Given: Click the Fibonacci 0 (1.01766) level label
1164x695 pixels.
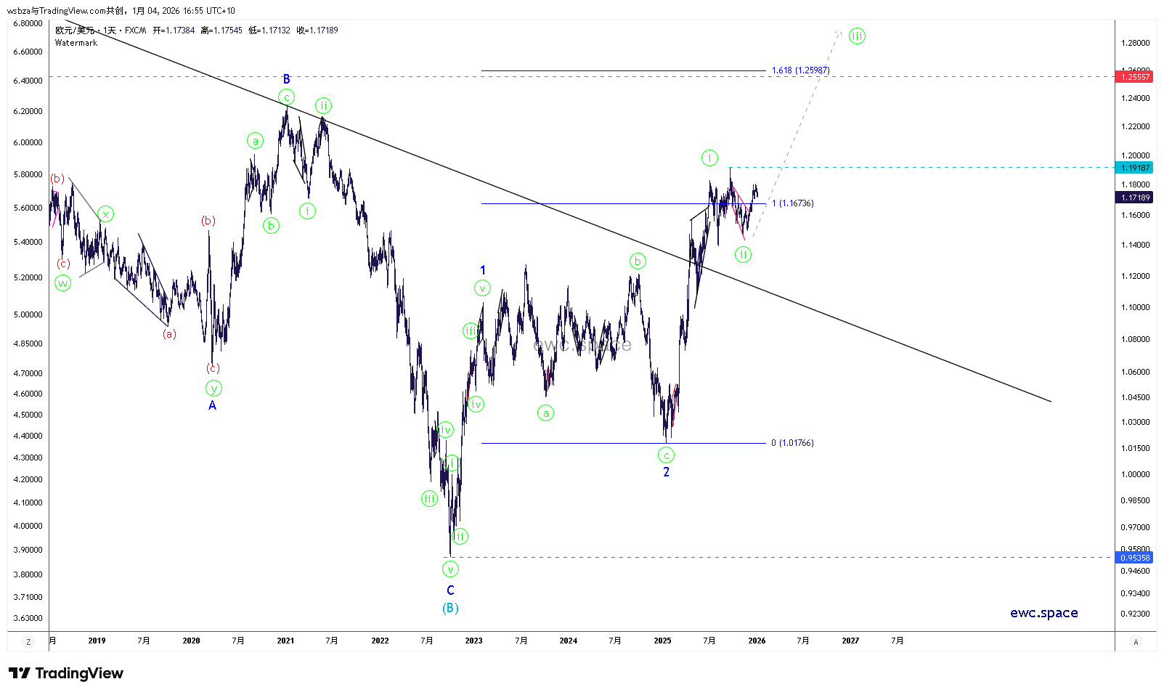Looking at the screenshot, I should pyautogui.click(x=792, y=443).
